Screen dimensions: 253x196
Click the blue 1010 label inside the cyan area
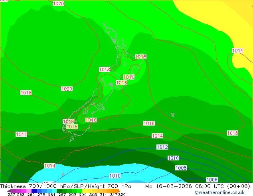[115, 176]
